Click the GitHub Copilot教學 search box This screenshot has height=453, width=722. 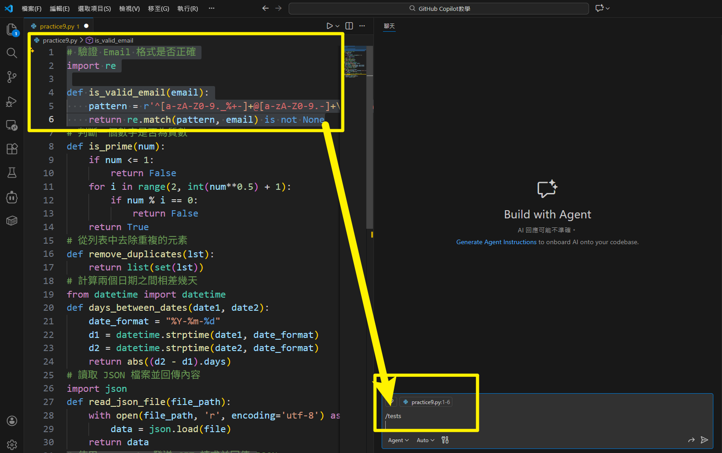[438, 9]
